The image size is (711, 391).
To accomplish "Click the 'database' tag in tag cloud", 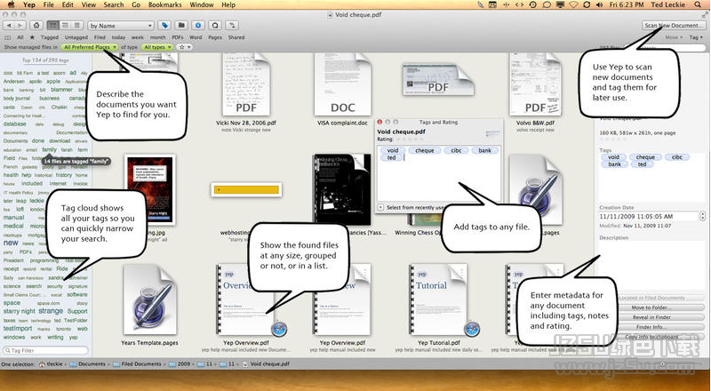I will point(15,124).
